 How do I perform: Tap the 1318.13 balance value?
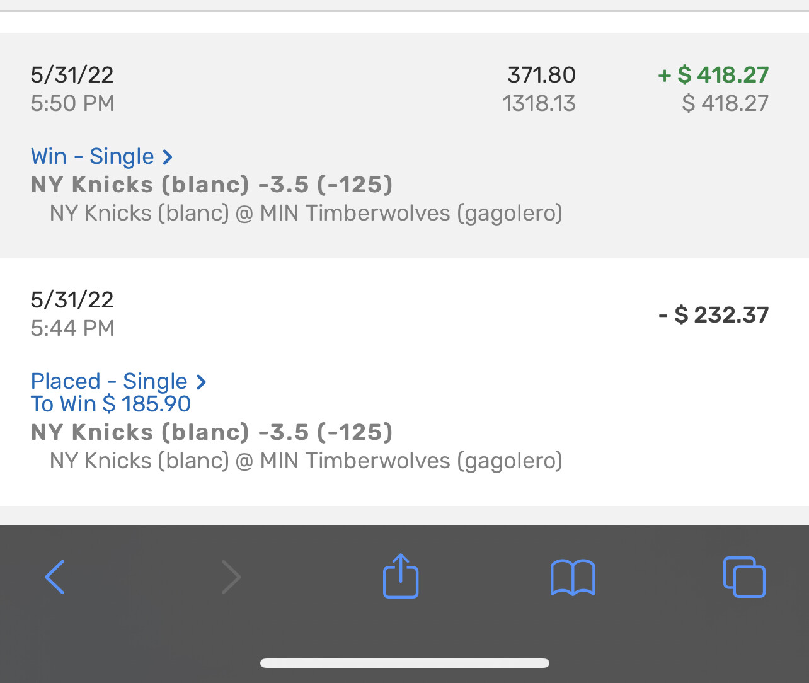pos(539,103)
